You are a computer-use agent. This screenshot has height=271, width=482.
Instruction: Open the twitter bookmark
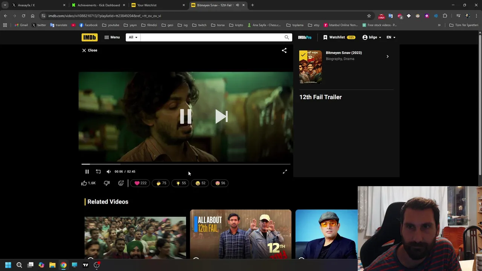tap(39, 25)
